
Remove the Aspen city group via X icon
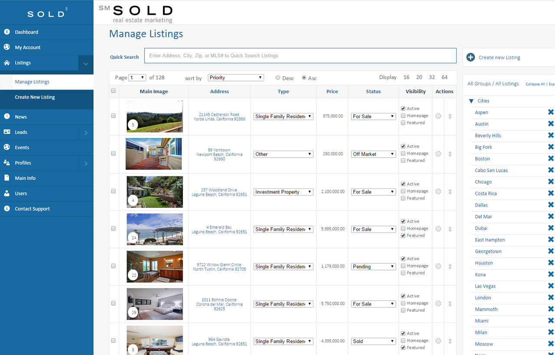tap(551, 112)
